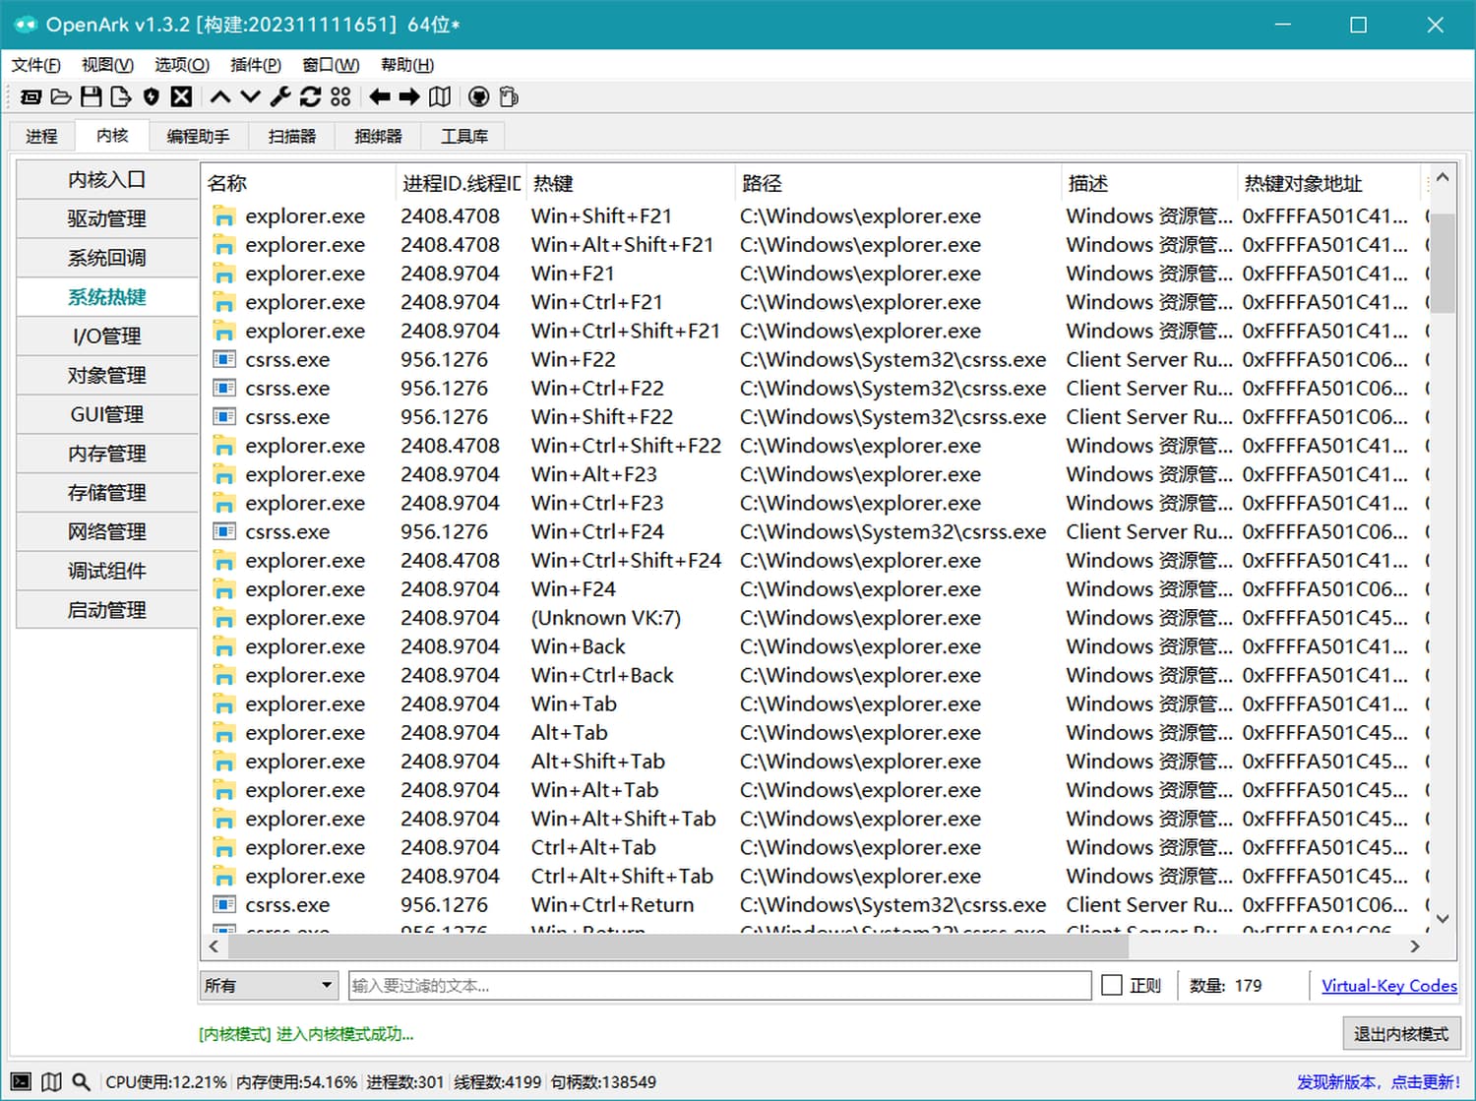Open the Virtual-Key Codes link
The width and height of the screenshot is (1476, 1101).
1388,985
